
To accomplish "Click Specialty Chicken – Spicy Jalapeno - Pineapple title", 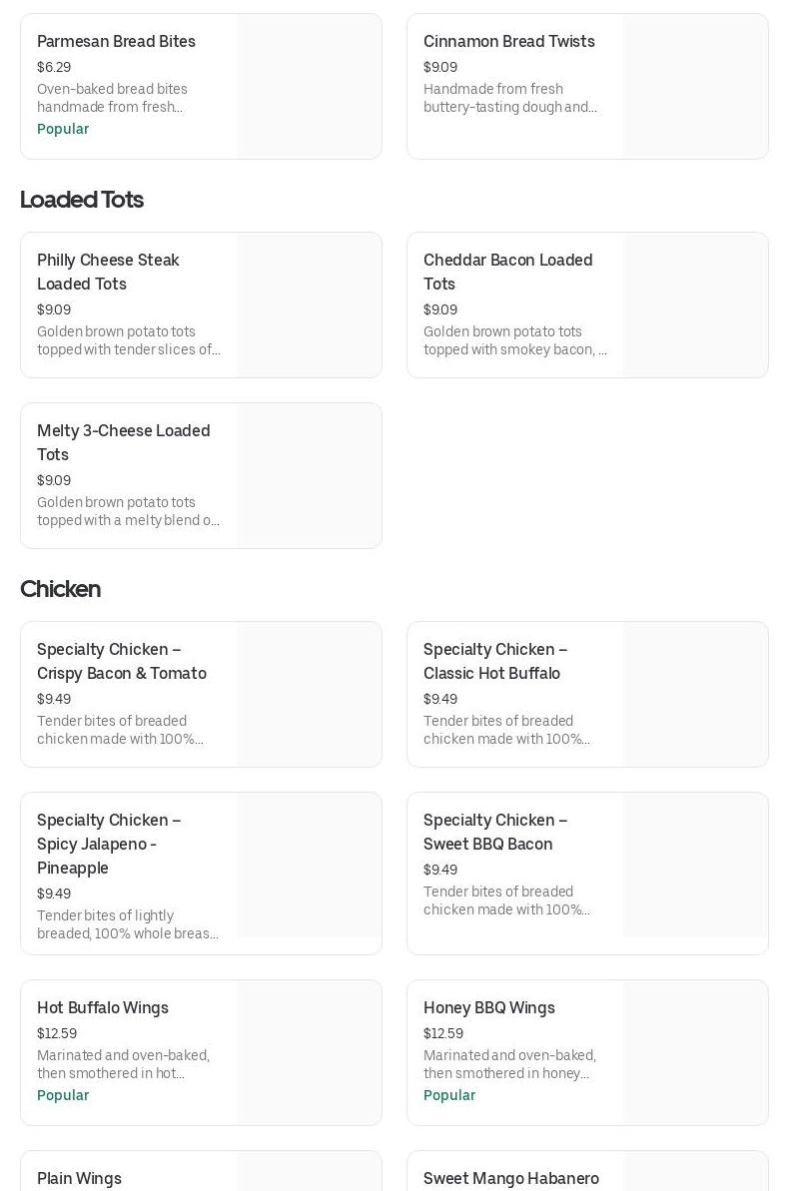I will click(109, 844).
